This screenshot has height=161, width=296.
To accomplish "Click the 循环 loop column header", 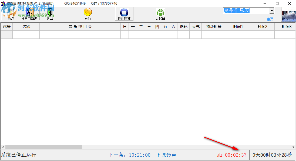I will click(183, 27).
